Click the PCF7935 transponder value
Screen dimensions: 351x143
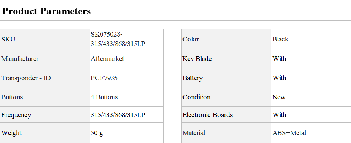(104, 78)
